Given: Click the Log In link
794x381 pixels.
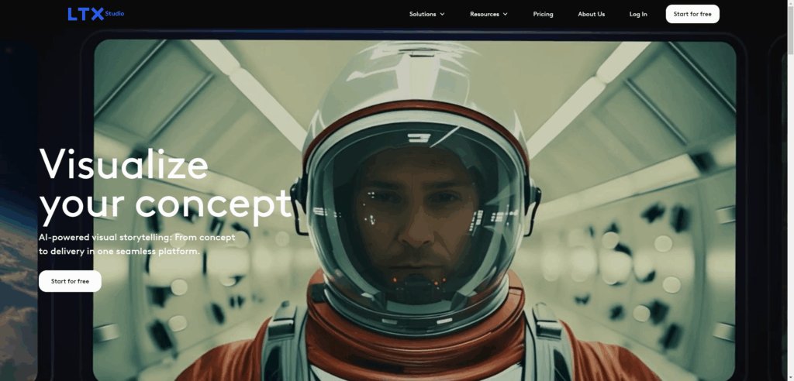Looking at the screenshot, I should point(638,14).
